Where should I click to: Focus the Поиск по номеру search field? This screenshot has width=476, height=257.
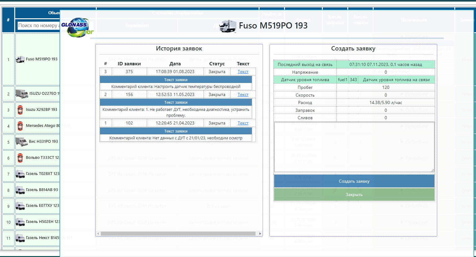pyautogui.click(x=38, y=25)
